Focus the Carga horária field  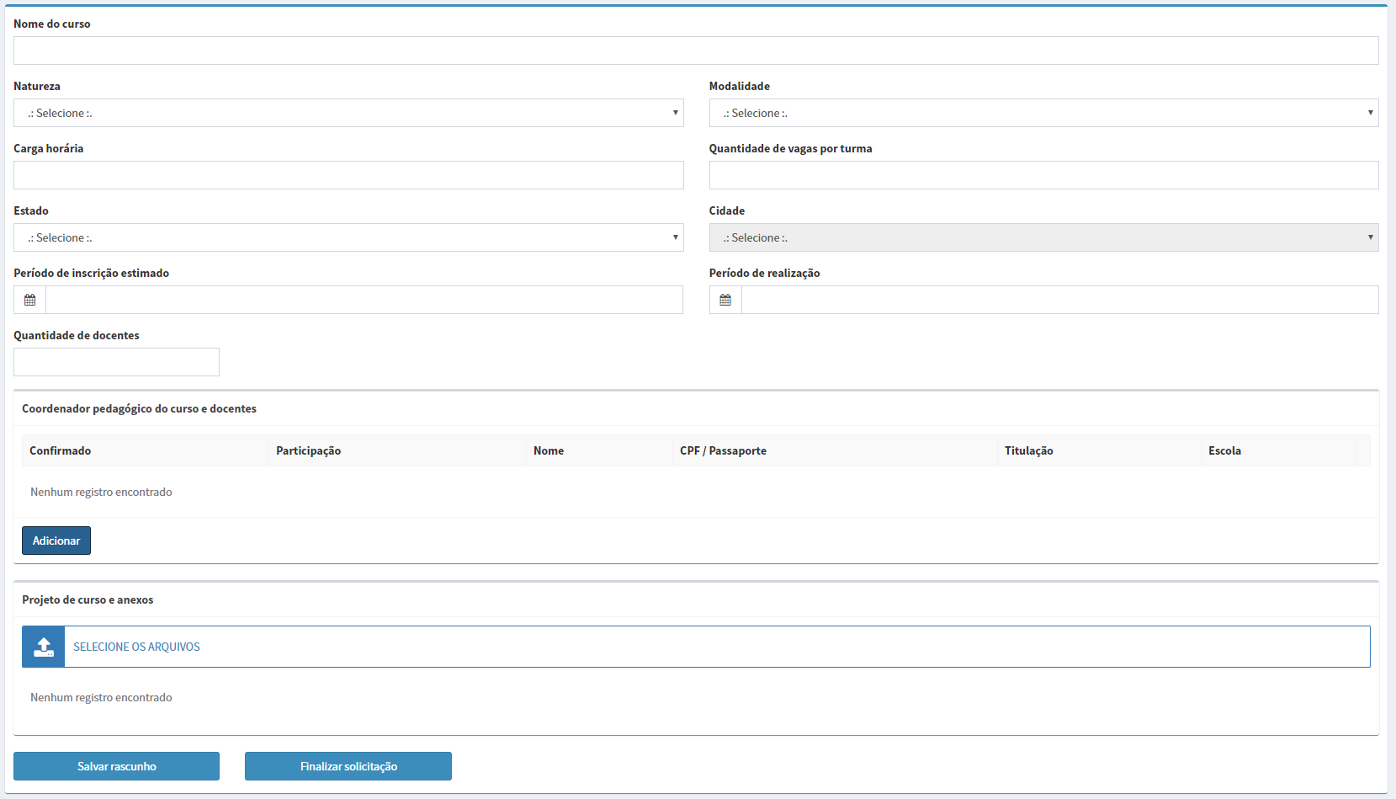tap(348, 175)
